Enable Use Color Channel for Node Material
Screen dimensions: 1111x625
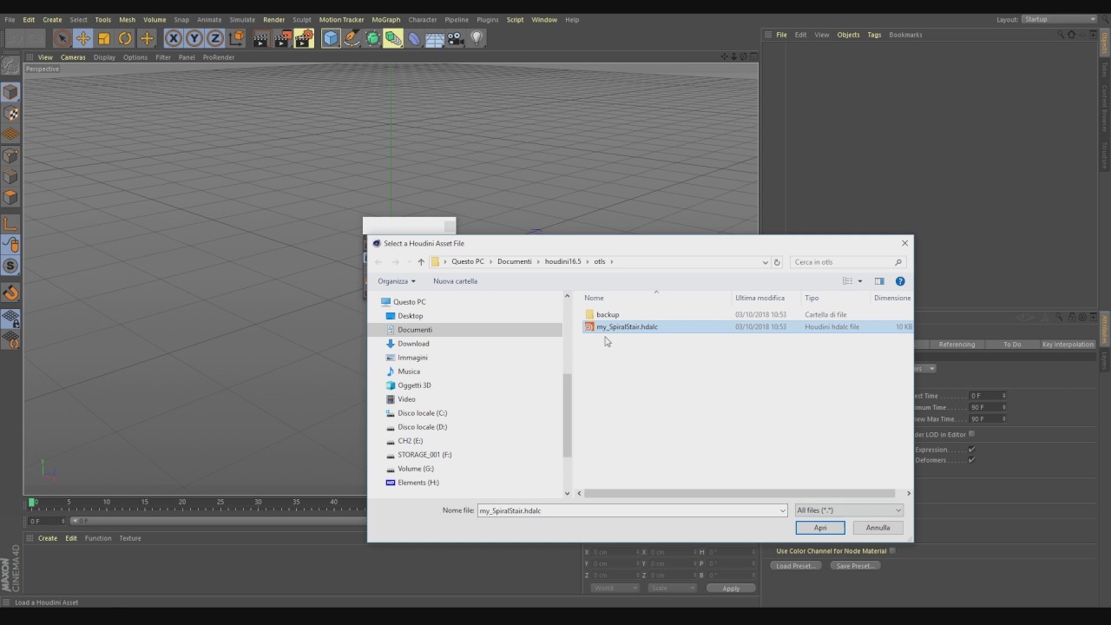(x=892, y=550)
